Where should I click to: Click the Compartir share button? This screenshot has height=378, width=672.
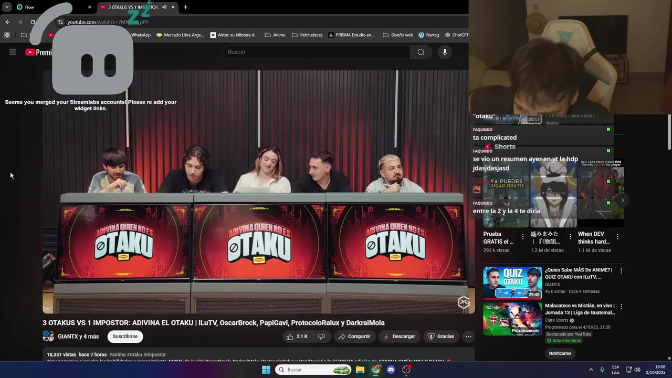tap(354, 337)
